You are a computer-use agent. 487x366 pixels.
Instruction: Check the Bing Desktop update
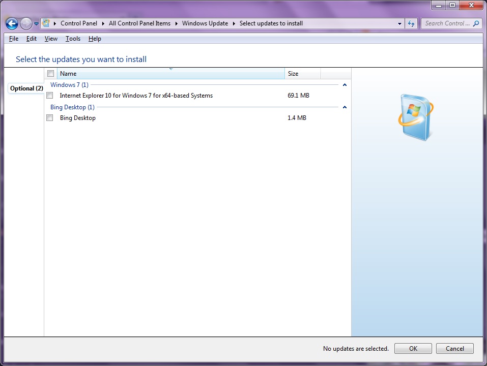[x=50, y=118]
